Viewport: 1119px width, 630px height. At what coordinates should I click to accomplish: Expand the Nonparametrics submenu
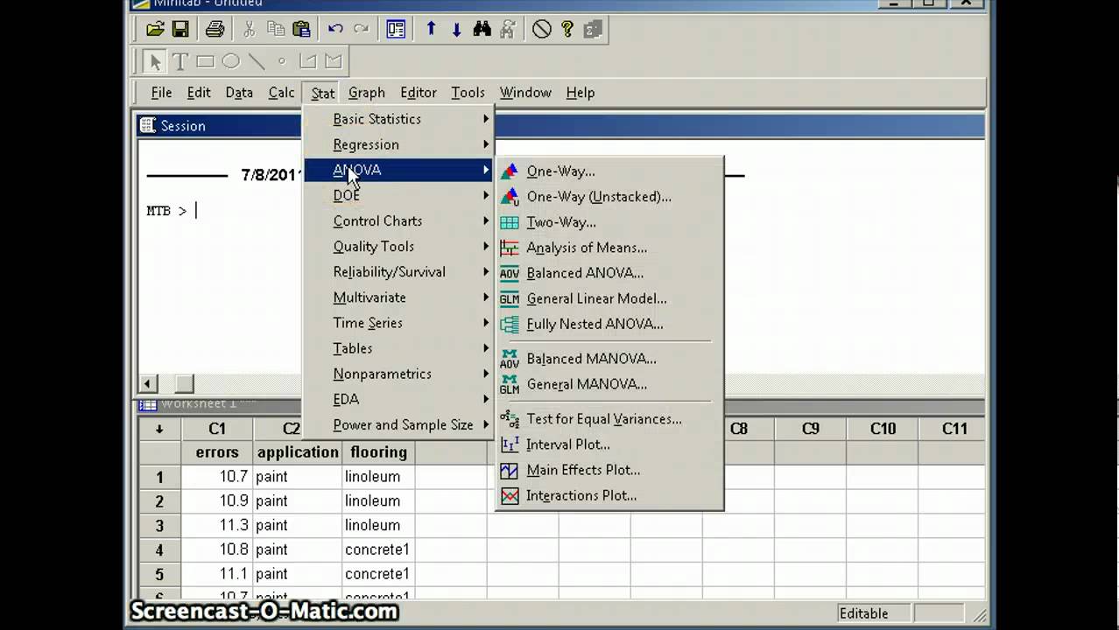pyautogui.click(x=399, y=374)
